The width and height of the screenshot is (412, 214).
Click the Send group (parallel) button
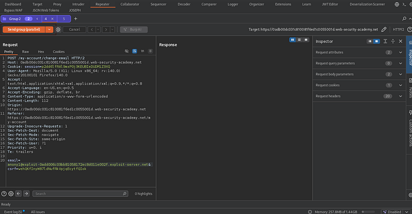[24, 29]
